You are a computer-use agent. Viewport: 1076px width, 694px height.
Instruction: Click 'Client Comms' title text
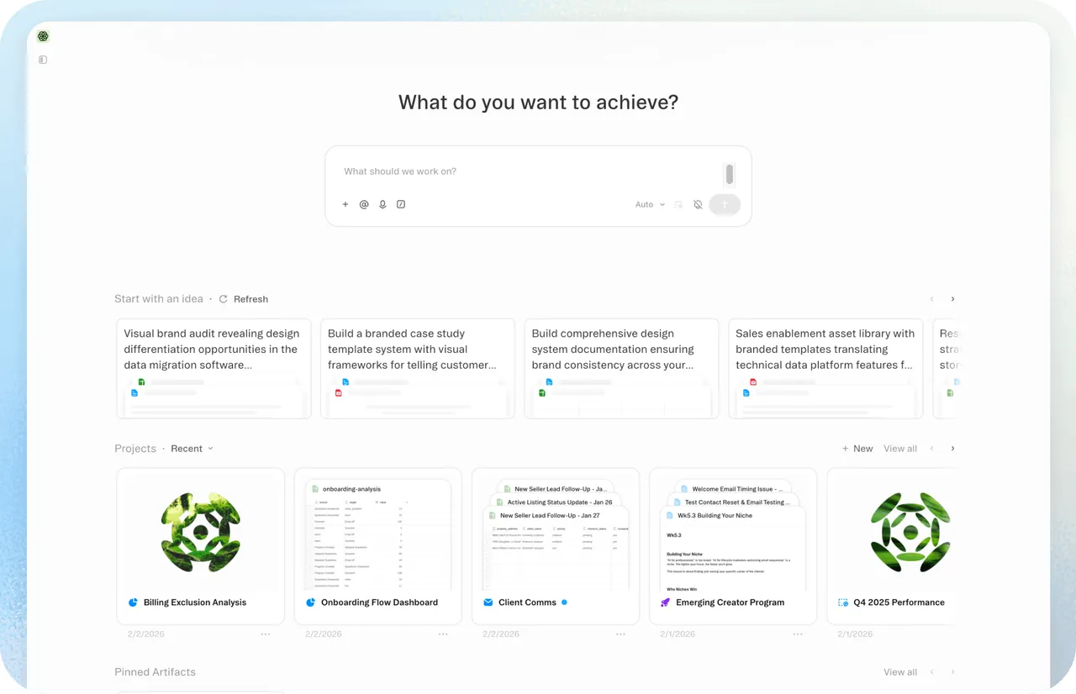527,602
